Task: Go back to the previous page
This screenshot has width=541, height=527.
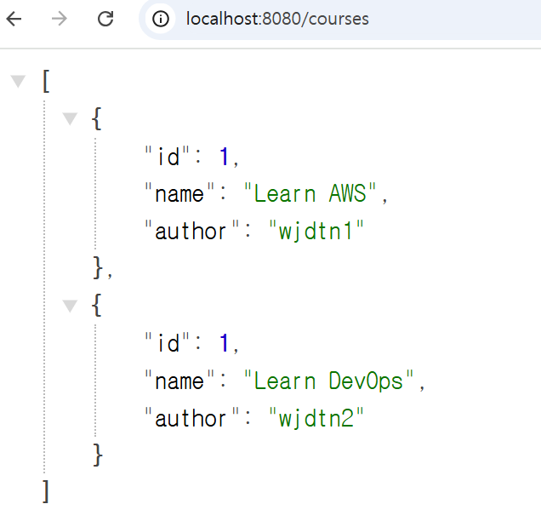Action: [x=14, y=19]
